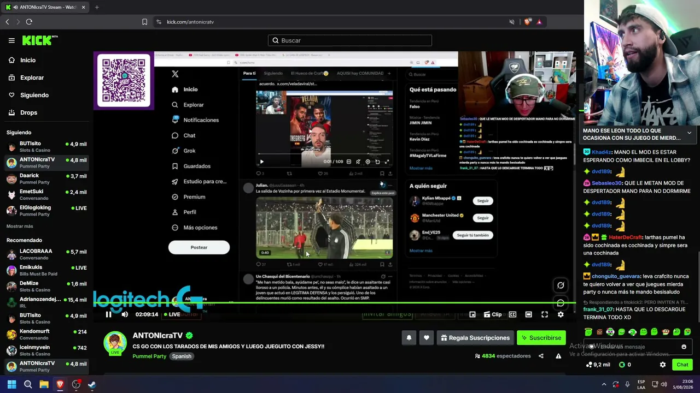Viewport: 700px width, 393px height.
Task: Enter fullscreen in the stream player
Action: pyautogui.click(x=545, y=314)
